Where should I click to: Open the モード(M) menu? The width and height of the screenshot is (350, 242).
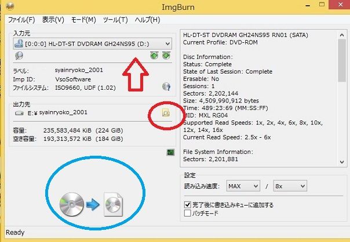83,20
